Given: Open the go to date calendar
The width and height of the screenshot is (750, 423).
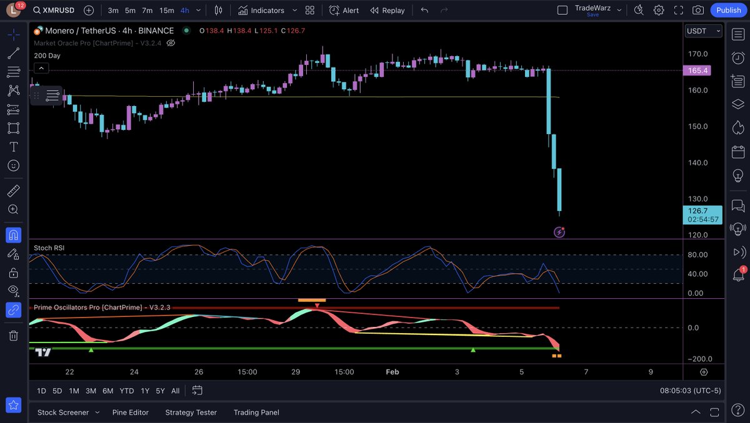Looking at the screenshot, I should coord(197,391).
